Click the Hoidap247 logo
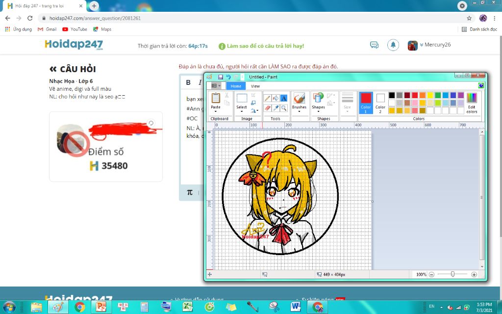 (x=74, y=45)
